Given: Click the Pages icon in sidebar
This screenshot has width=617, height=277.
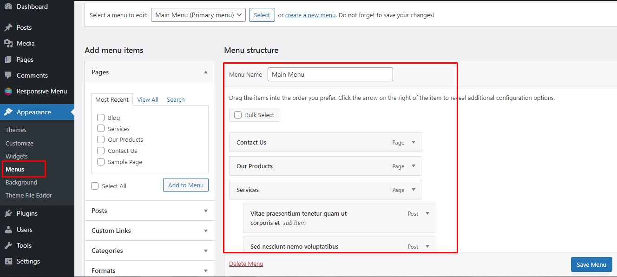Looking at the screenshot, I should 8,59.
